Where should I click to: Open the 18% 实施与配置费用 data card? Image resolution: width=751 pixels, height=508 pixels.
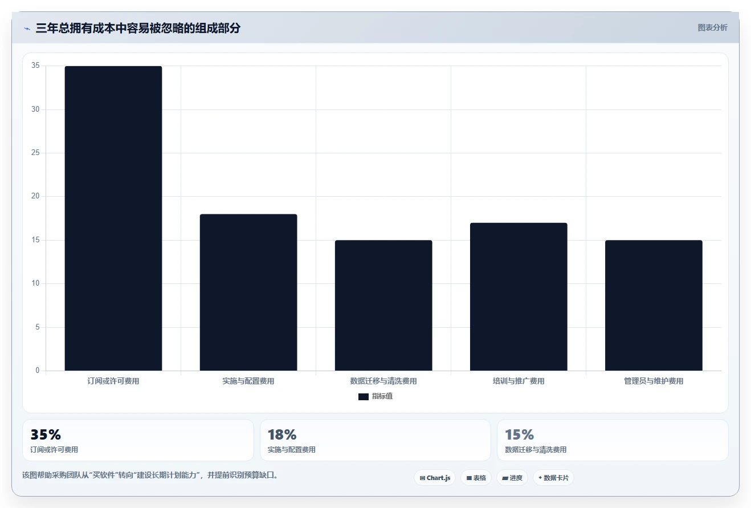[375, 440]
